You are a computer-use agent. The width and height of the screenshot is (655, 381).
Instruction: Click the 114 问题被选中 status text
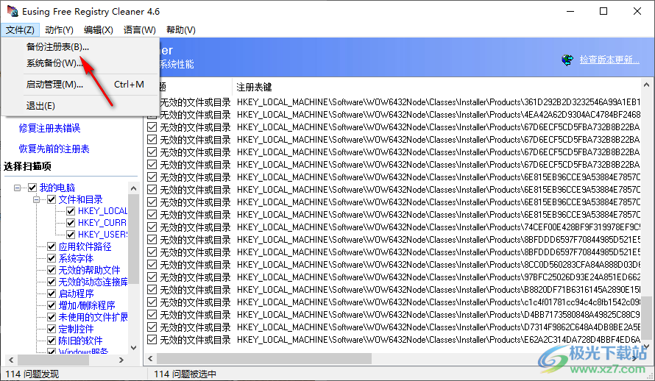click(185, 374)
